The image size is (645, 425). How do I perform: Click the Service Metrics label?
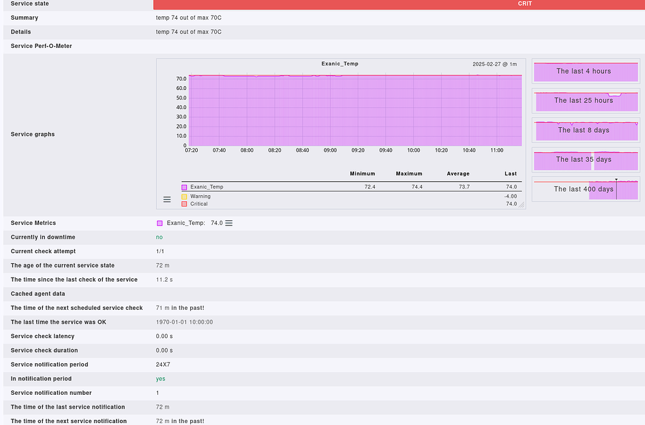click(33, 223)
